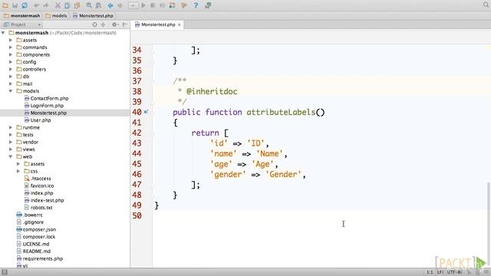
Task: Click the Paste toolbar icon
Action: (77, 5)
